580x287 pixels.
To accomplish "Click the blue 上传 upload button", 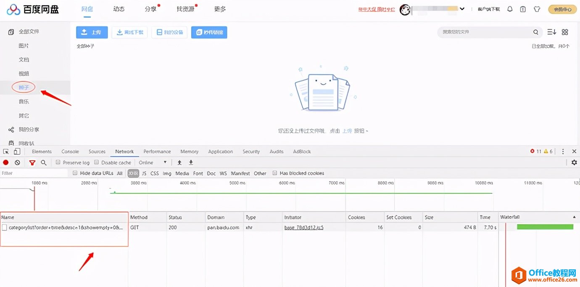I will point(92,32).
